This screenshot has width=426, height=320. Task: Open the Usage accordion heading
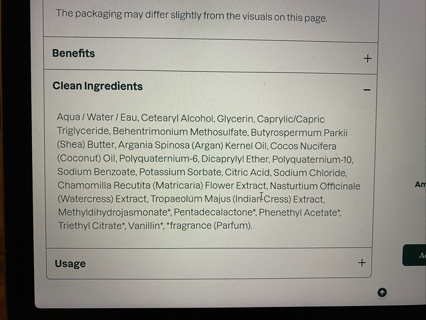(70, 263)
